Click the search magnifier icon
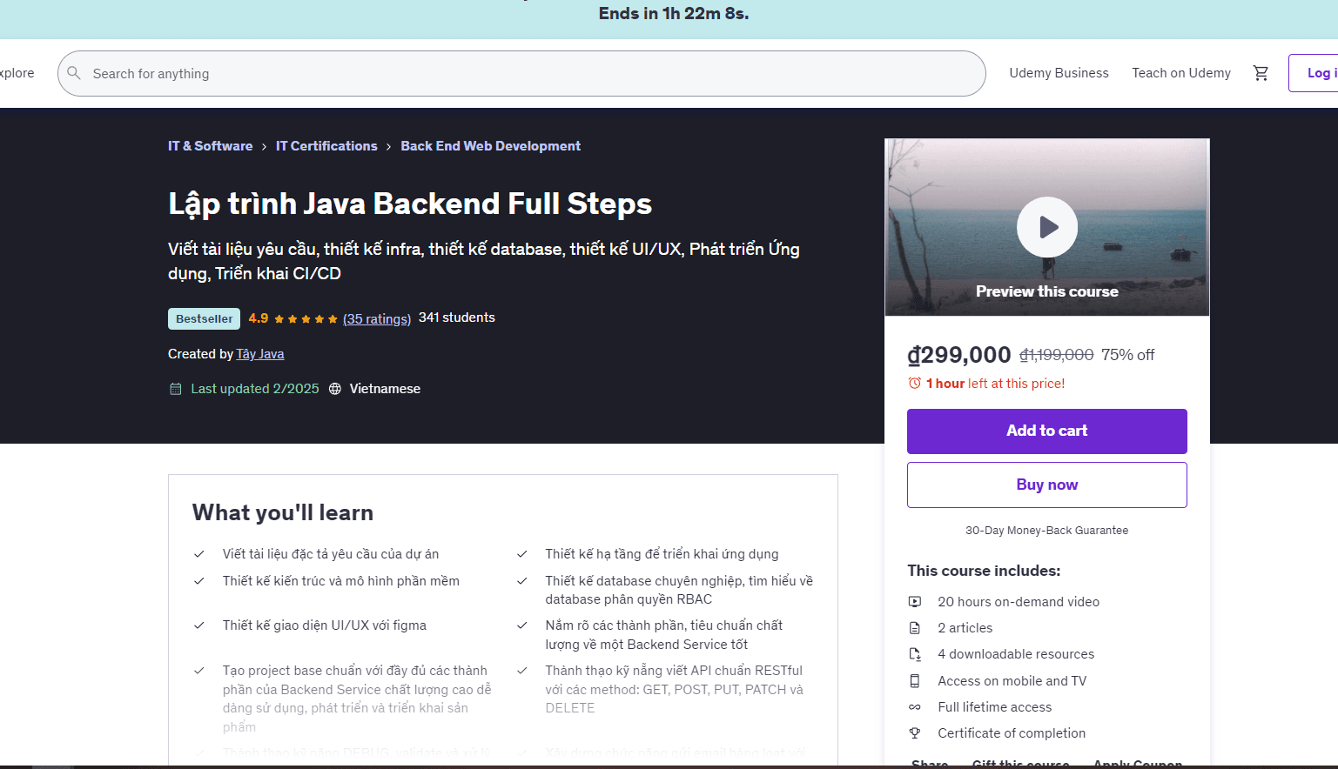Image resolution: width=1338 pixels, height=769 pixels. coord(74,73)
